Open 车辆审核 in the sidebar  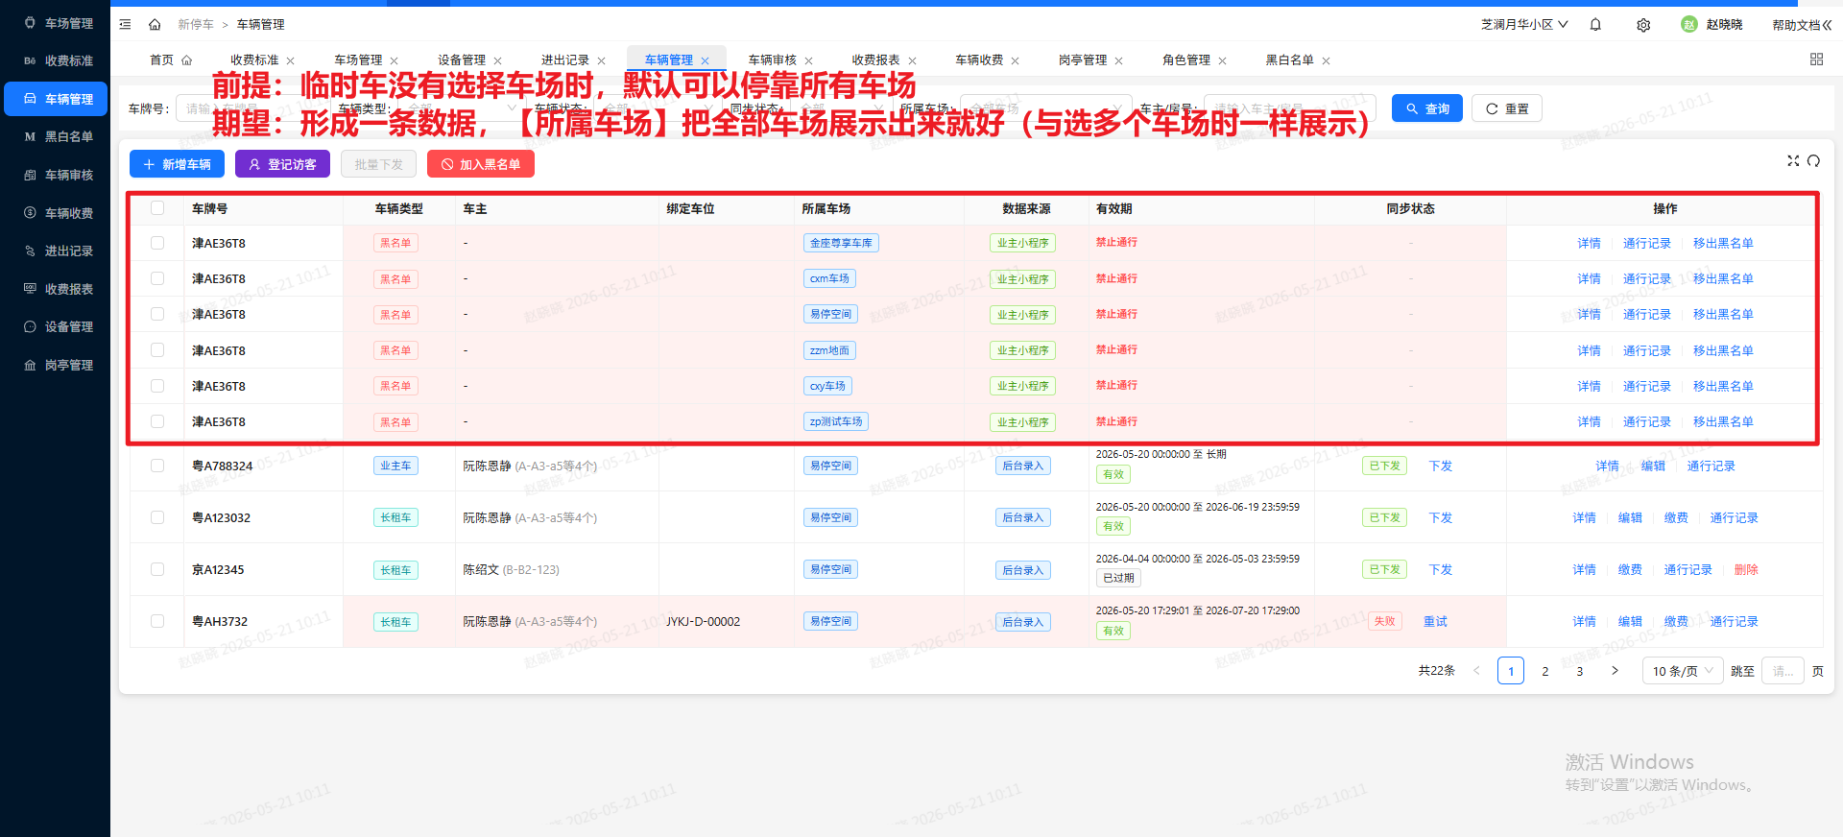coord(56,175)
